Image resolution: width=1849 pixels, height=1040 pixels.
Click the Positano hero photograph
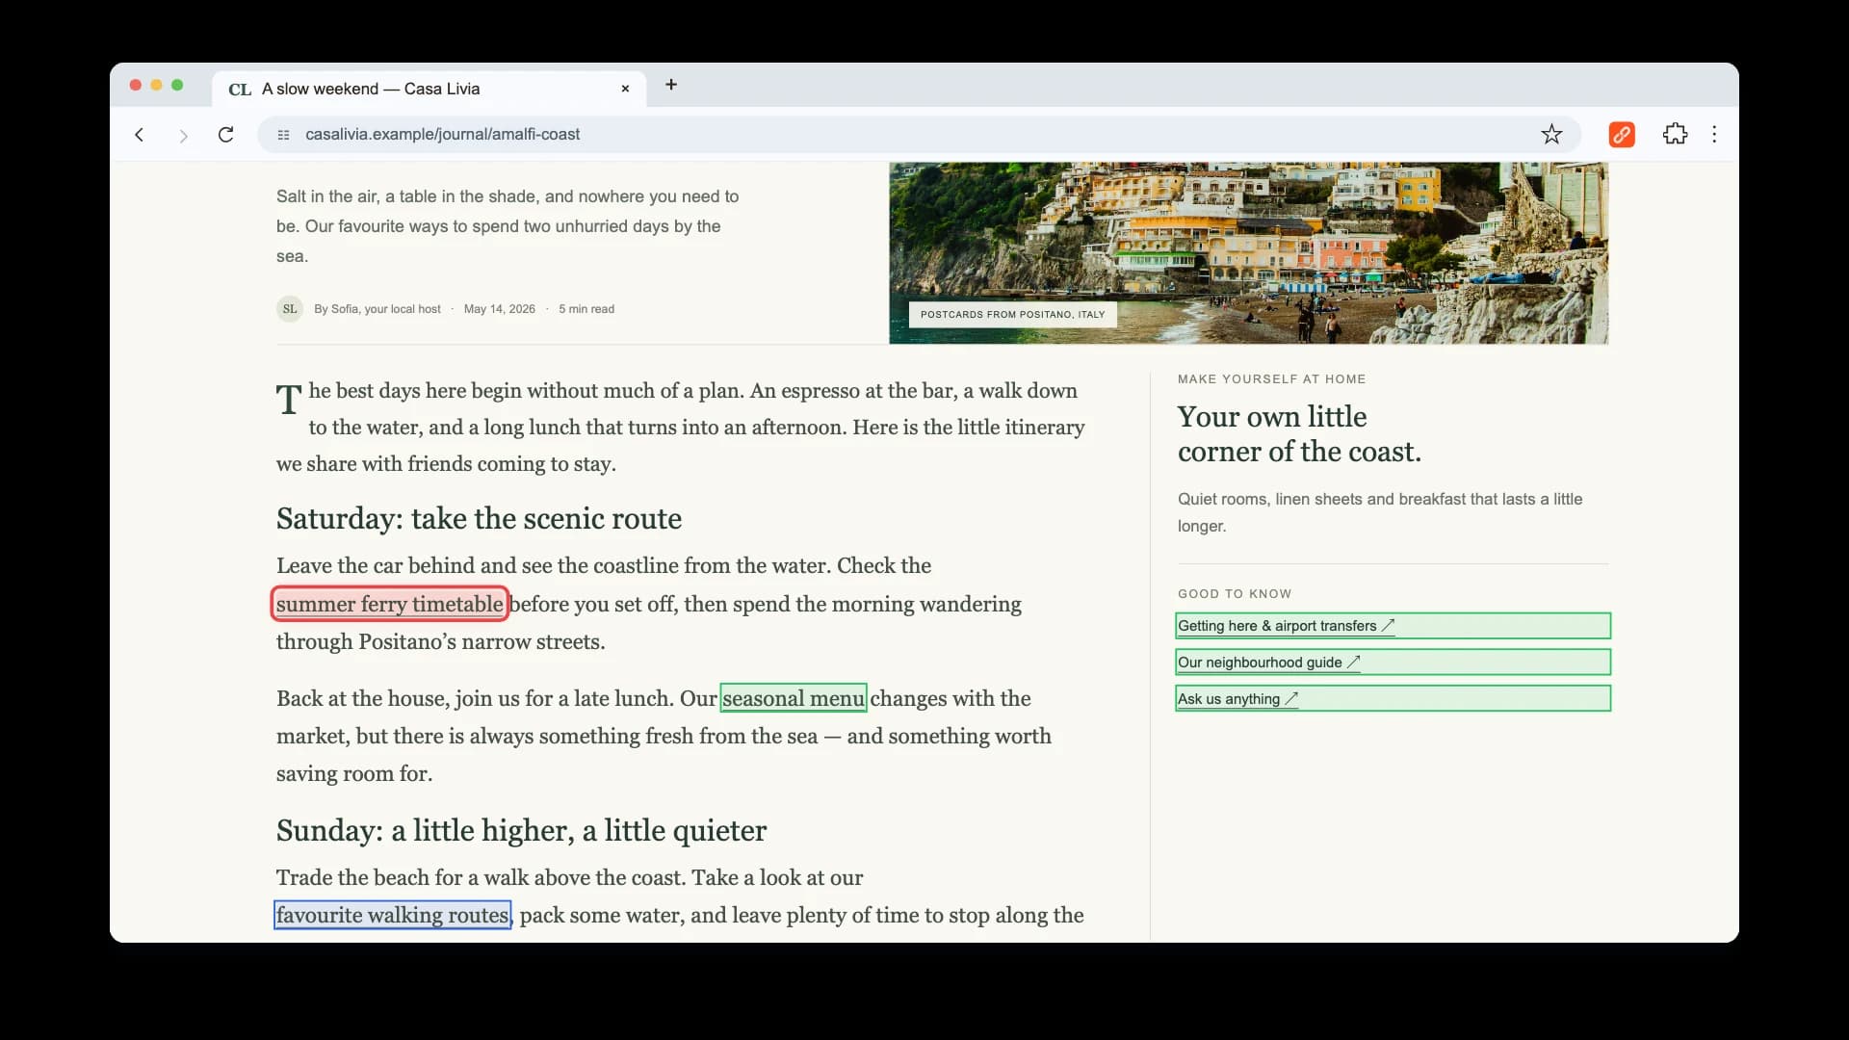tap(1248, 252)
